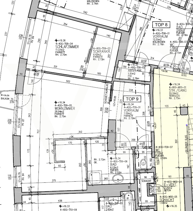Select the BAD label with 6.03m2
Screen dimensions: 193x211
[x=113, y=165]
